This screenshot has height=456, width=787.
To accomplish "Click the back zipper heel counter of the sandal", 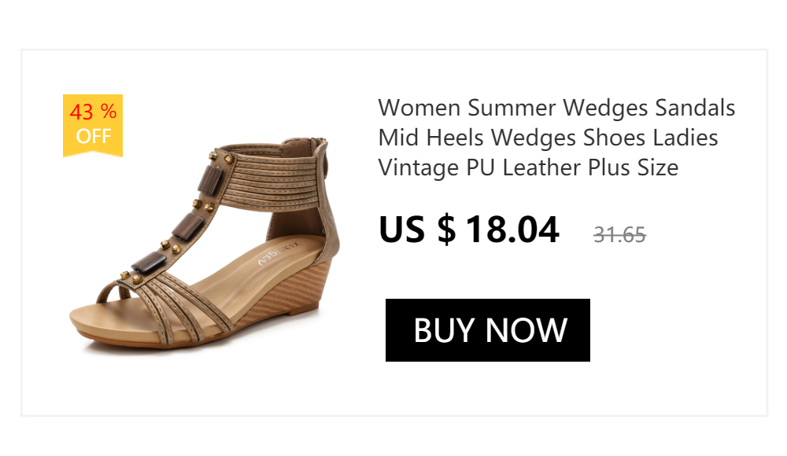I will coord(330,200).
